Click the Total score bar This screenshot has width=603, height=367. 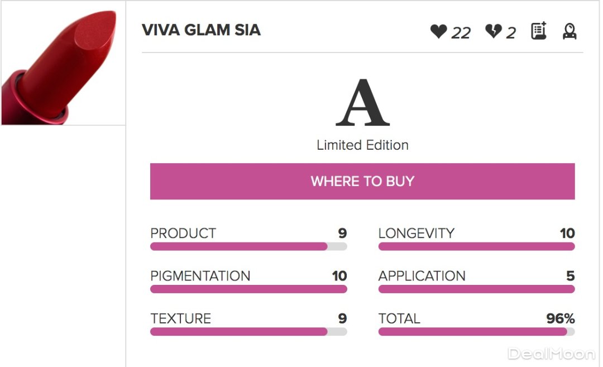[476, 331]
